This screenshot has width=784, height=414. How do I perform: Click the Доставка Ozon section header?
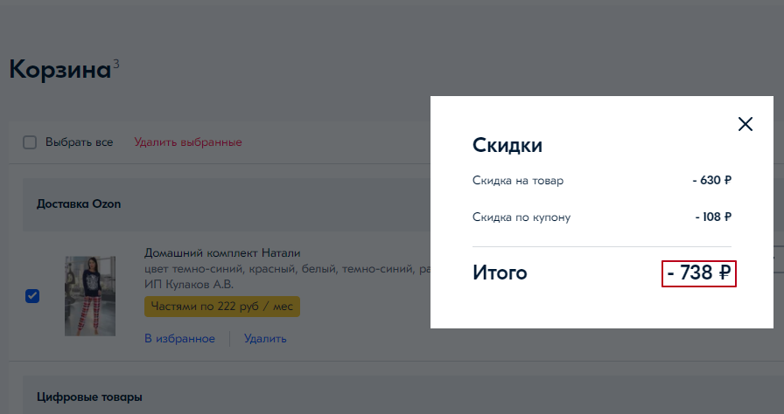pos(79,204)
